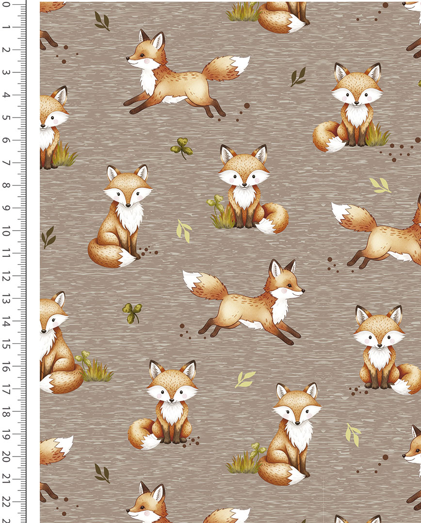Select the fully visible leaping fox facing right
421x523 pixels.
(247, 304)
